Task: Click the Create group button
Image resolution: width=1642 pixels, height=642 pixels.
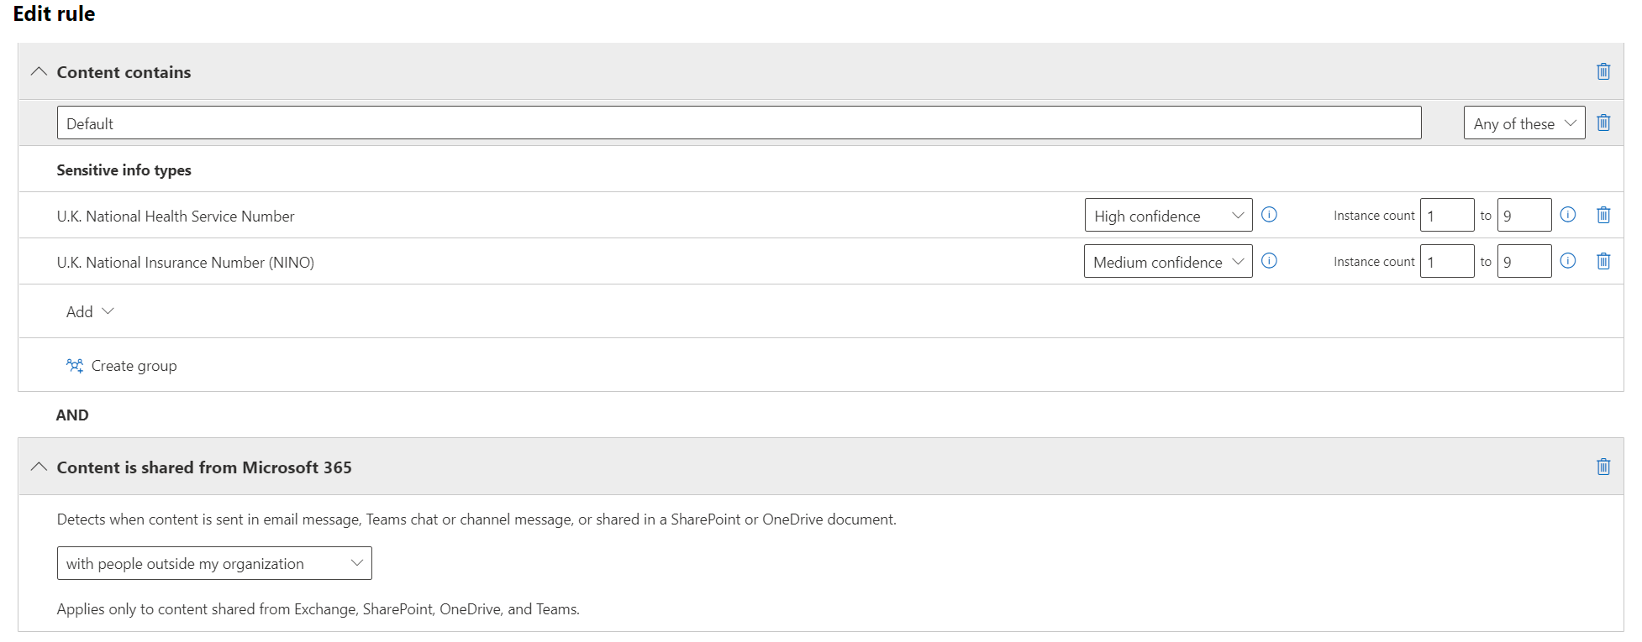Action: [x=122, y=366]
